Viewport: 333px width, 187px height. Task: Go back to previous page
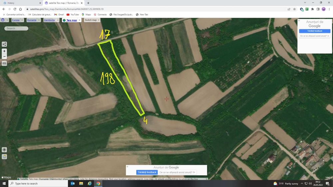pos(4,9)
